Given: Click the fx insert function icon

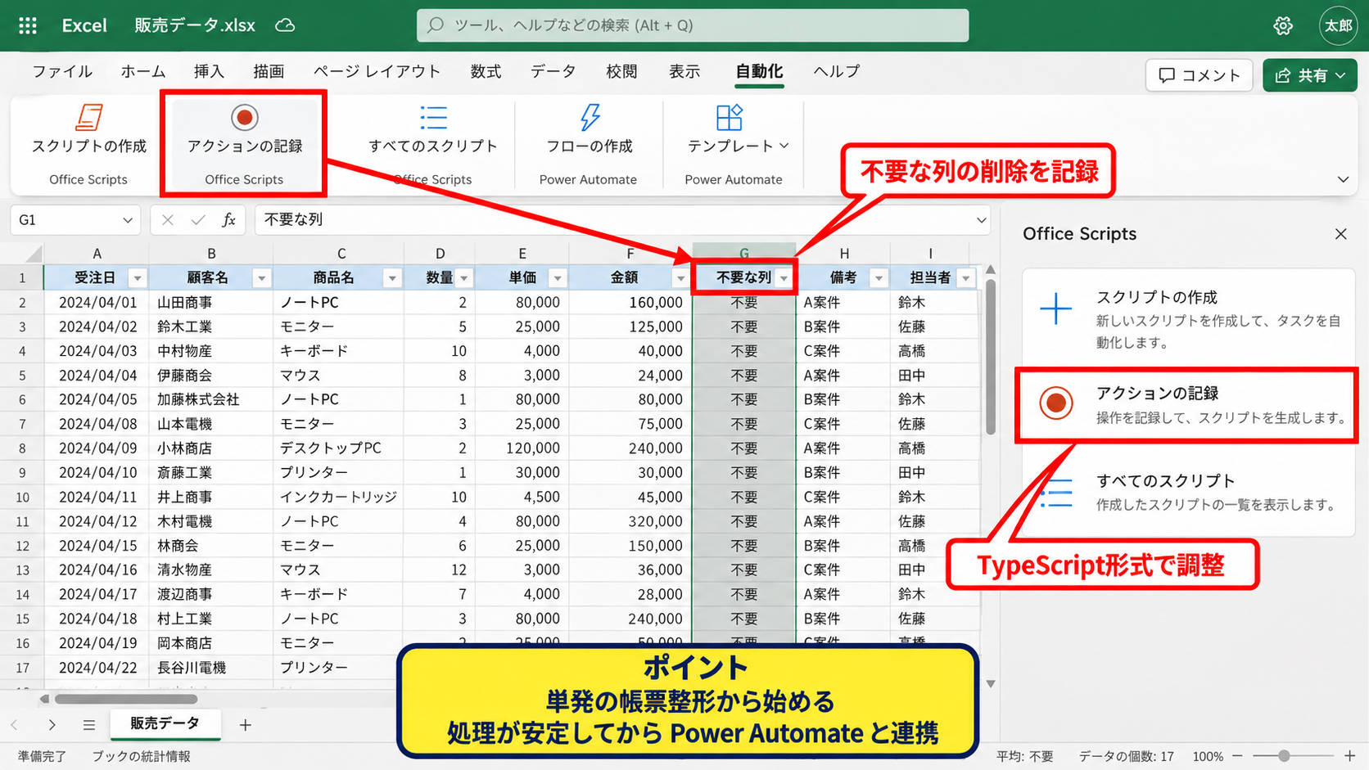Looking at the screenshot, I should click(229, 220).
